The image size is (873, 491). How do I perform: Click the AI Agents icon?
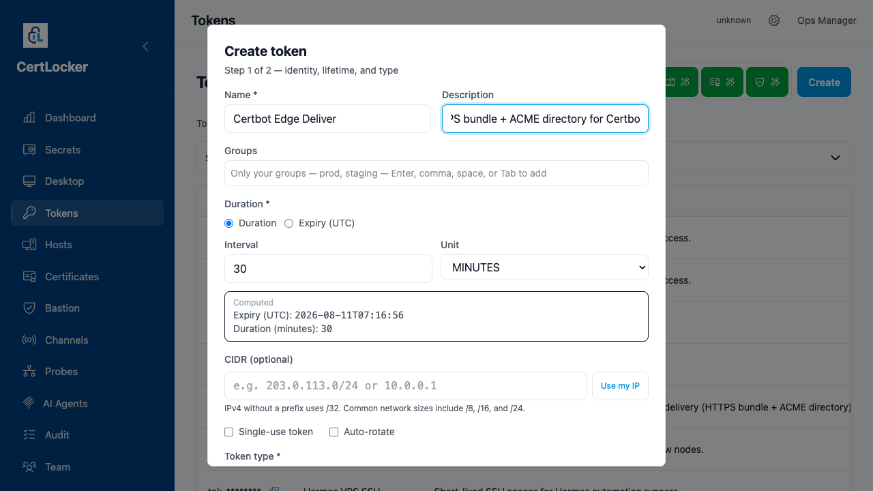[x=29, y=403]
